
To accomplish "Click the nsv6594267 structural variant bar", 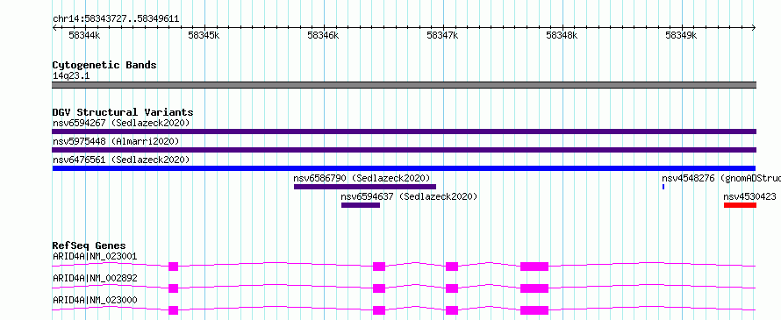I will [x=404, y=132].
